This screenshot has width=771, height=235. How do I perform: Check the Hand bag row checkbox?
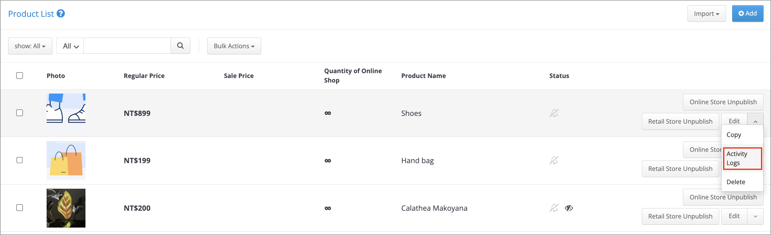click(x=19, y=160)
